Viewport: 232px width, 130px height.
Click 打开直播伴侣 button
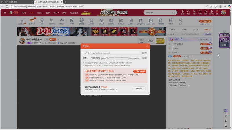(x=140, y=71)
